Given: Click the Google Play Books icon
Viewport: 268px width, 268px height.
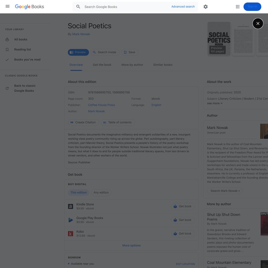Looking at the screenshot, I should coord(70,220).
